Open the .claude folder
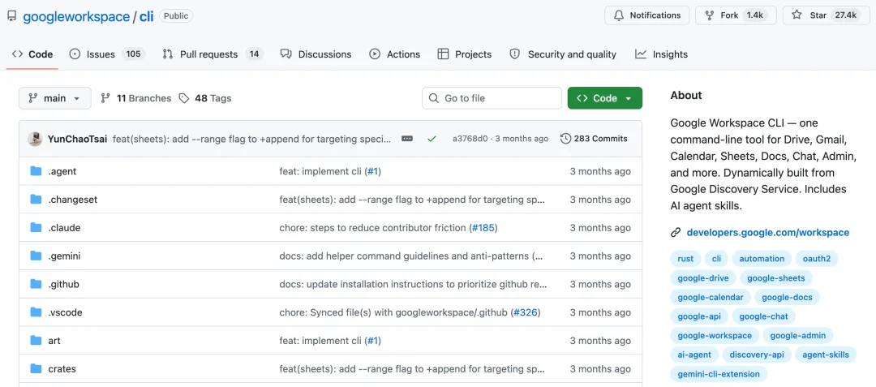 pos(64,228)
